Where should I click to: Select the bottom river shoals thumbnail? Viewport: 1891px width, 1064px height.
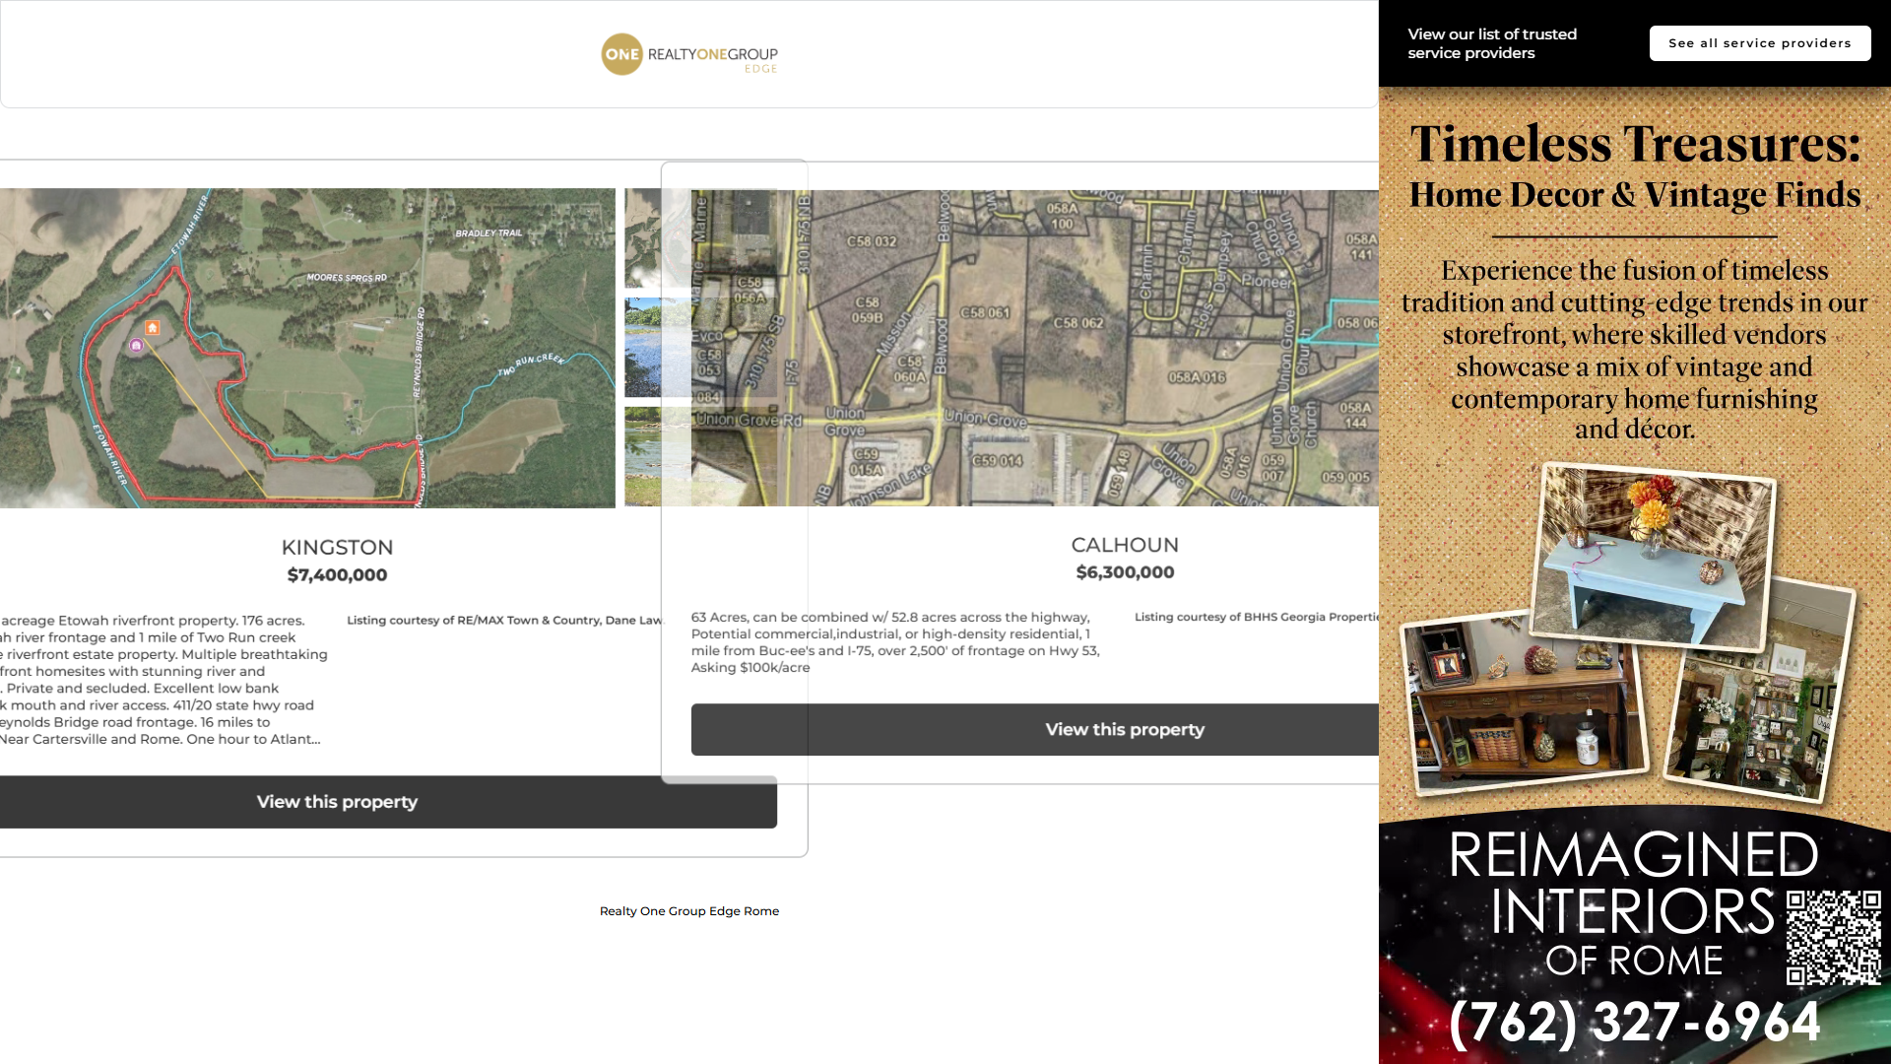[x=643, y=456]
